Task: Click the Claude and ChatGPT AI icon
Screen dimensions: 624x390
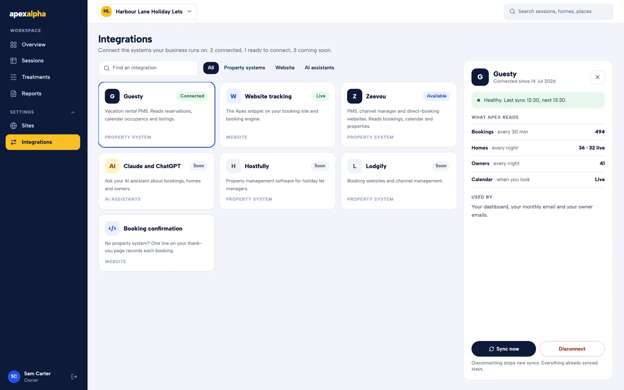Action: pos(112,166)
